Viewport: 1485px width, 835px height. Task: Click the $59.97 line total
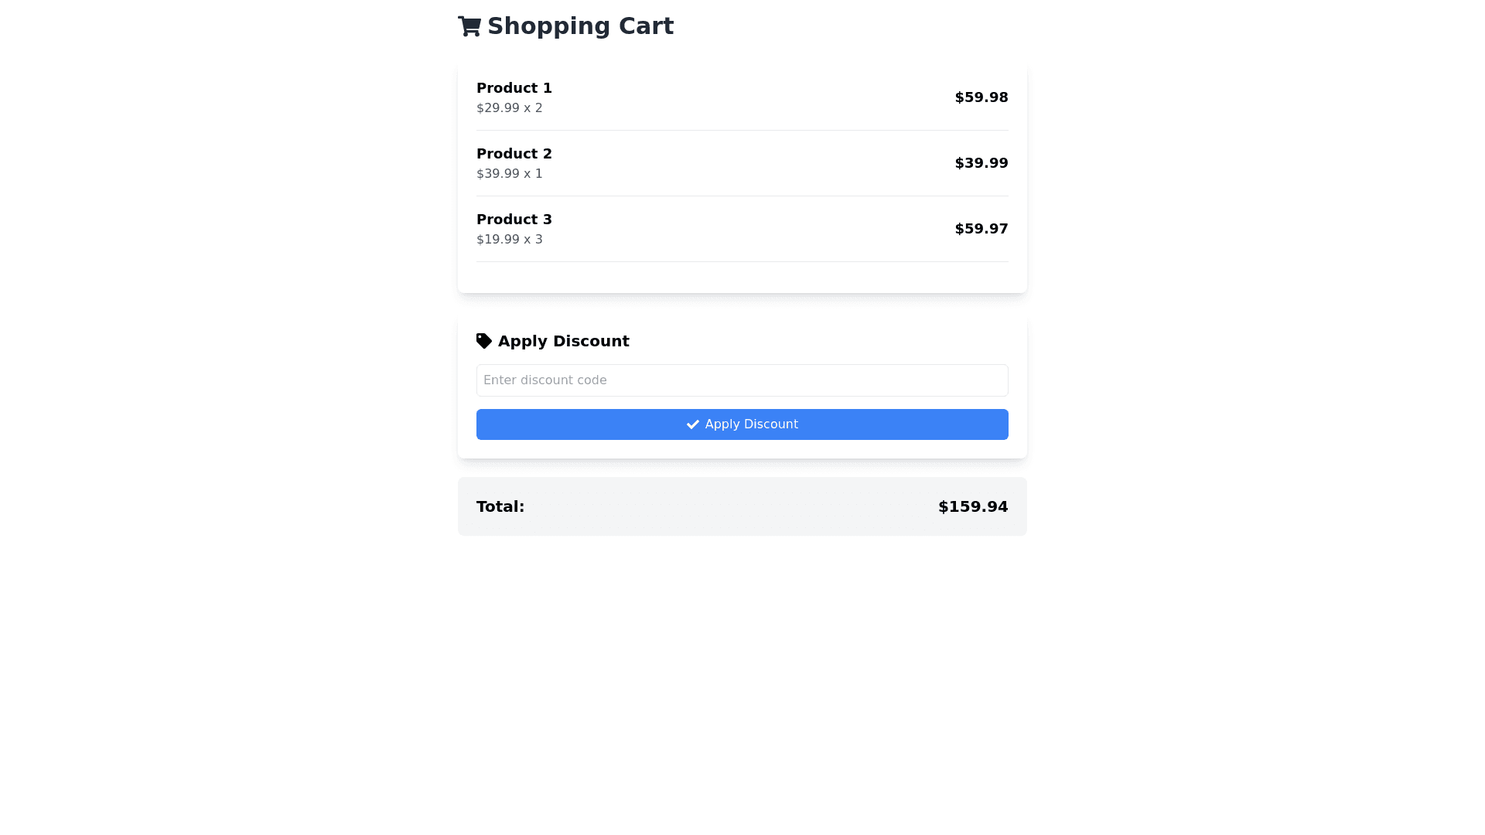click(x=981, y=229)
